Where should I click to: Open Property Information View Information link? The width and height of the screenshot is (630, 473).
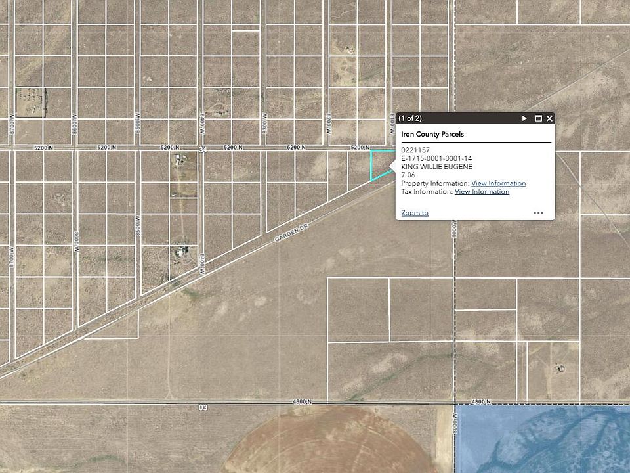coord(498,183)
